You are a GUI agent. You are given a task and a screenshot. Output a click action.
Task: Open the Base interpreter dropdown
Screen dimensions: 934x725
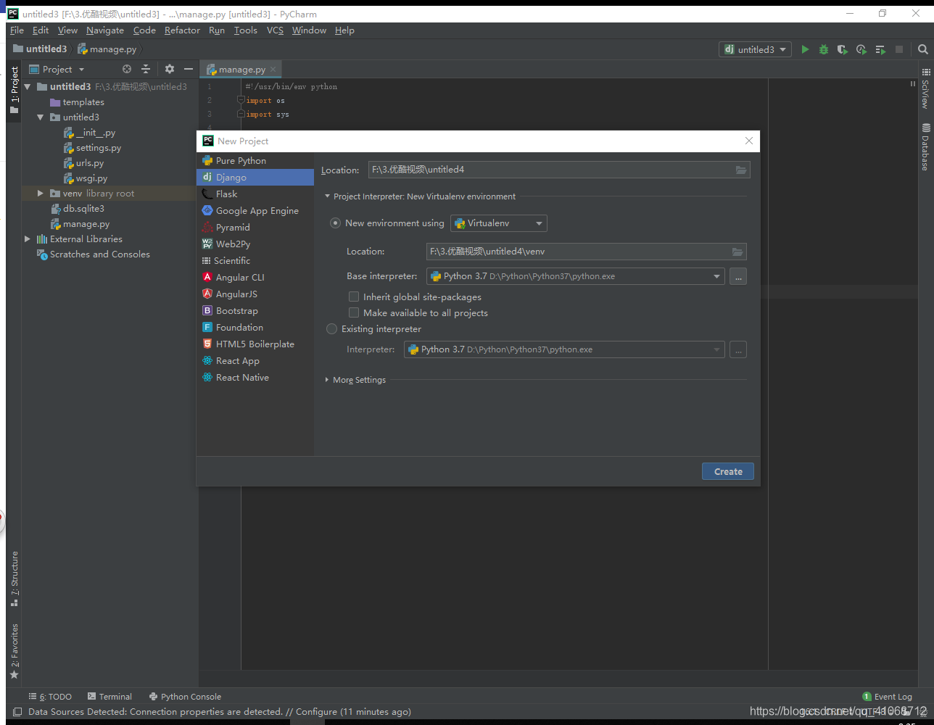click(x=576, y=276)
